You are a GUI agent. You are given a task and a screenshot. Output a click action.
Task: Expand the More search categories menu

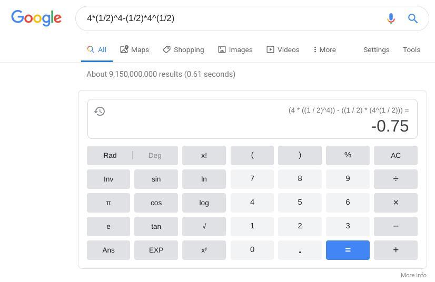[324, 49]
